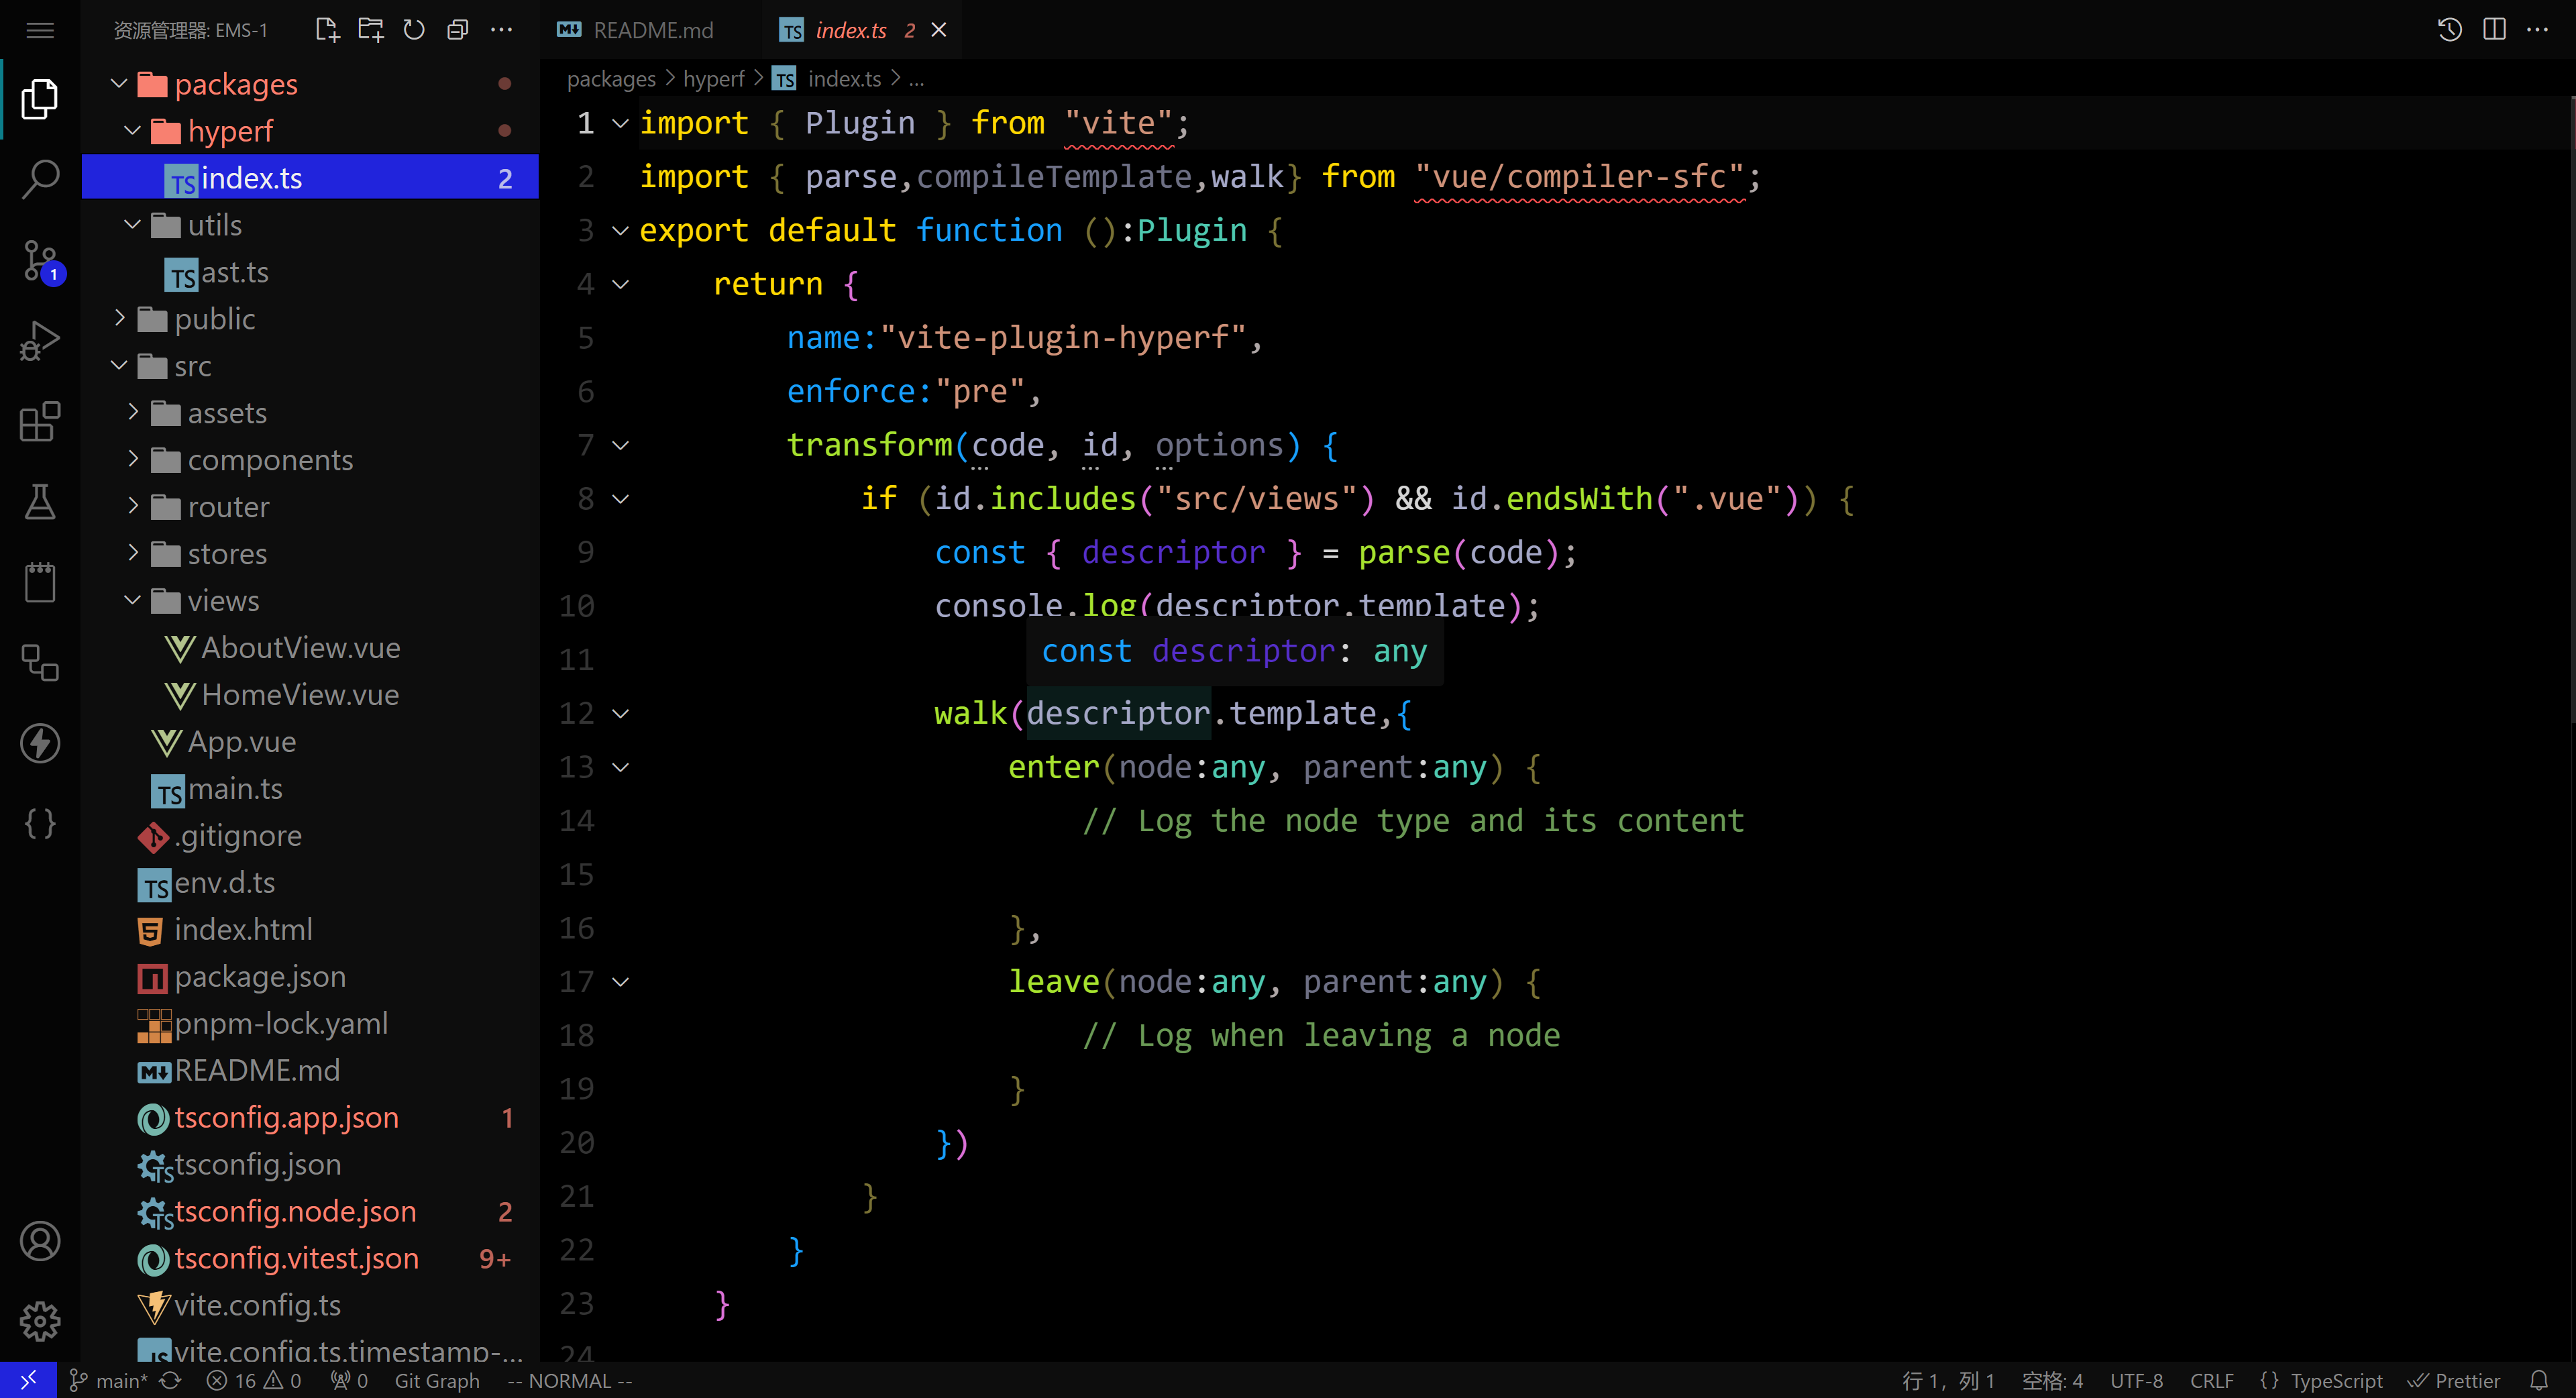Select the index.ts tab

850,30
